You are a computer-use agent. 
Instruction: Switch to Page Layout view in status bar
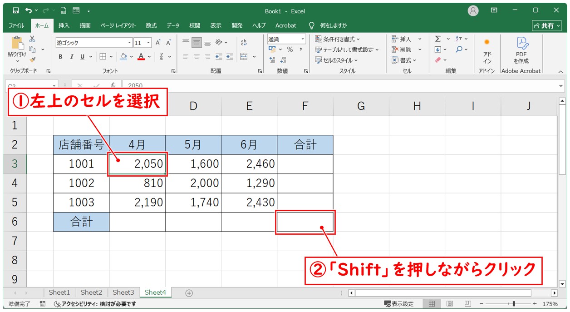449,303
